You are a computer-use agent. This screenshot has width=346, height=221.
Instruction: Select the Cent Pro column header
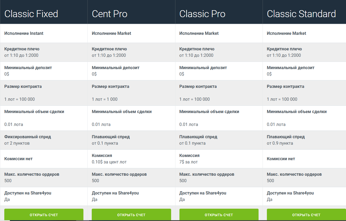[109, 14]
